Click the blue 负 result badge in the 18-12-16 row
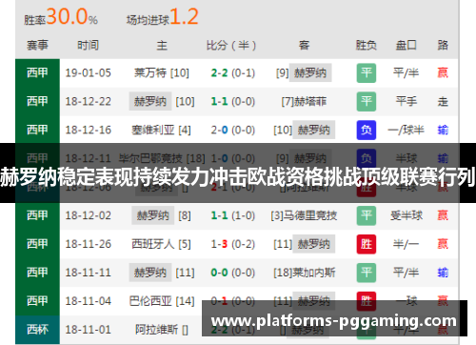Screen dimensions: 476x345 click(x=367, y=130)
